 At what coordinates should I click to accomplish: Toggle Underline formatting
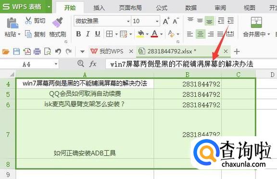click(98, 34)
